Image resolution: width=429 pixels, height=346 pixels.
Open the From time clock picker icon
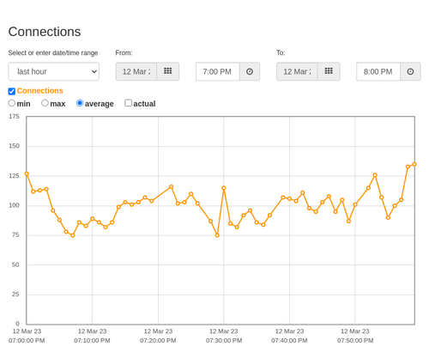pyautogui.click(x=250, y=71)
